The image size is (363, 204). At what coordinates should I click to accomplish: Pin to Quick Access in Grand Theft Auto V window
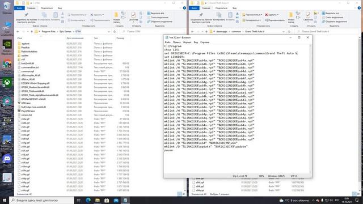(x=201, y=18)
